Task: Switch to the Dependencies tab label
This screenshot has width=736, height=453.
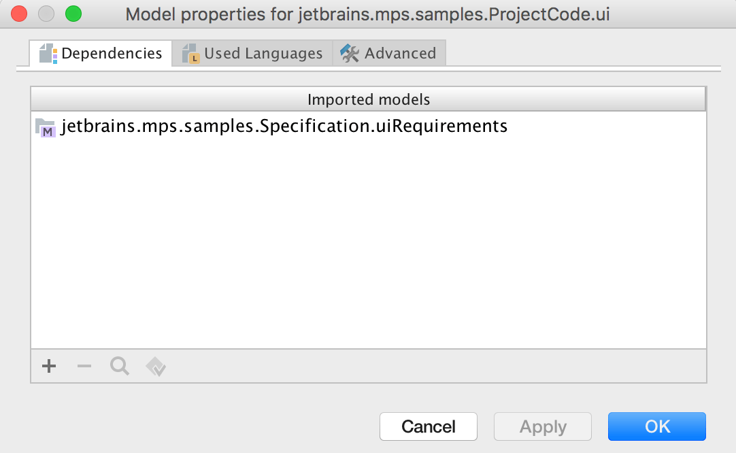Action: 112,53
